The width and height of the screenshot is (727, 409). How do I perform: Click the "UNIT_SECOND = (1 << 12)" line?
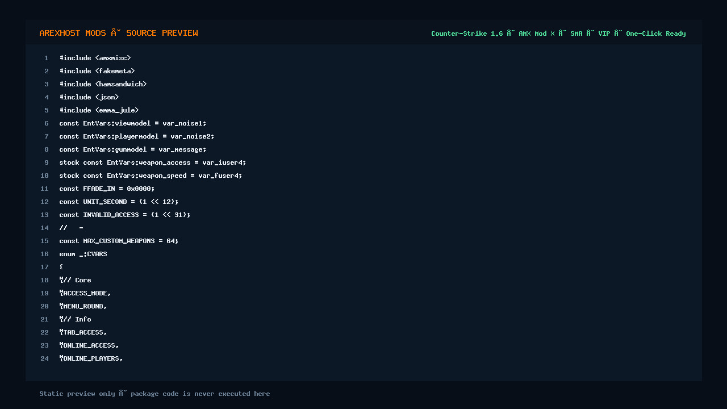(x=119, y=202)
